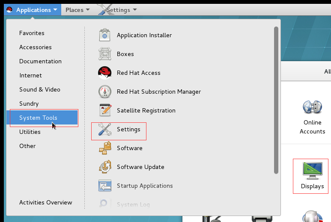Select the Sound & Video category

40,89
